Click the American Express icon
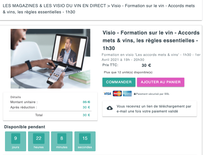The width and height of the screenshot is (203, 155). 127,93
